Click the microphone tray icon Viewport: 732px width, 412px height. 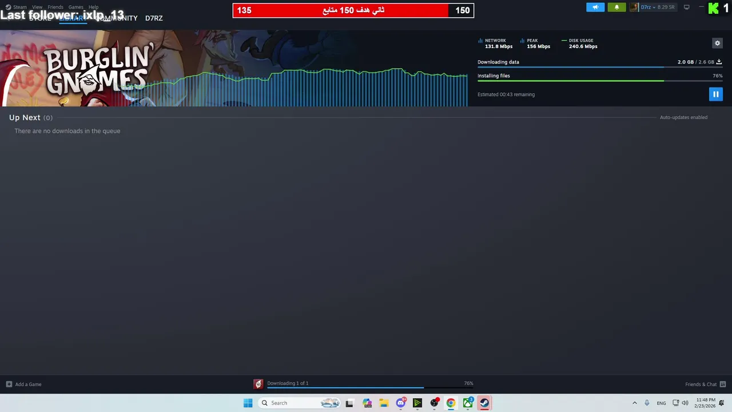647,403
